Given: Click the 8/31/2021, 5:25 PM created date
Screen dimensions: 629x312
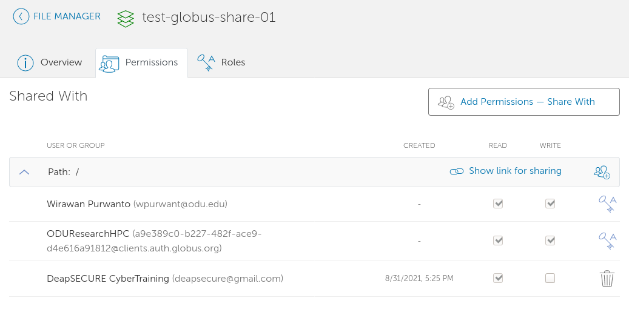Looking at the screenshot, I should (x=419, y=278).
